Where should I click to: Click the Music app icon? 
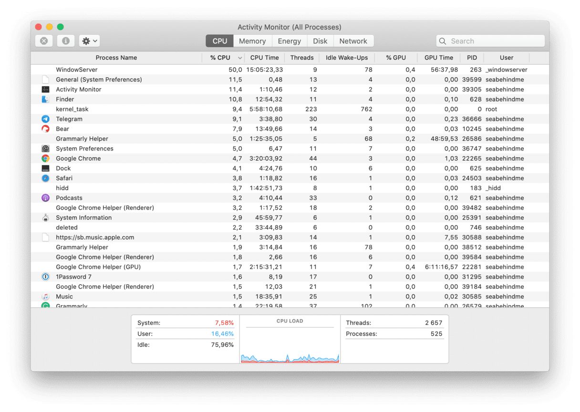[x=45, y=296]
